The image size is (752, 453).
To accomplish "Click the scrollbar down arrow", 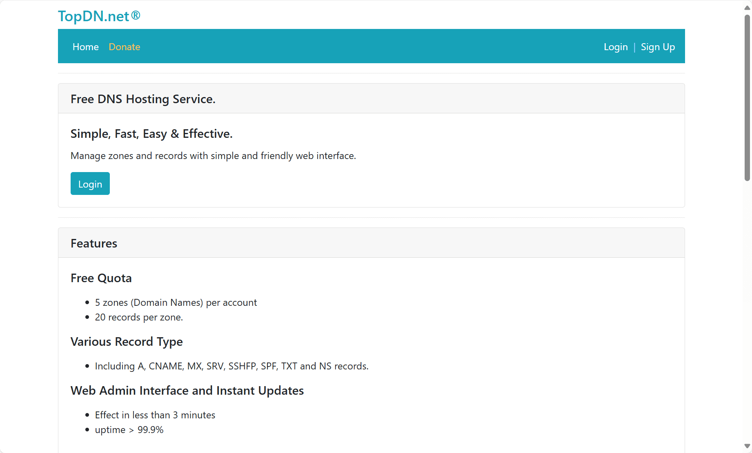I will tap(747, 446).
